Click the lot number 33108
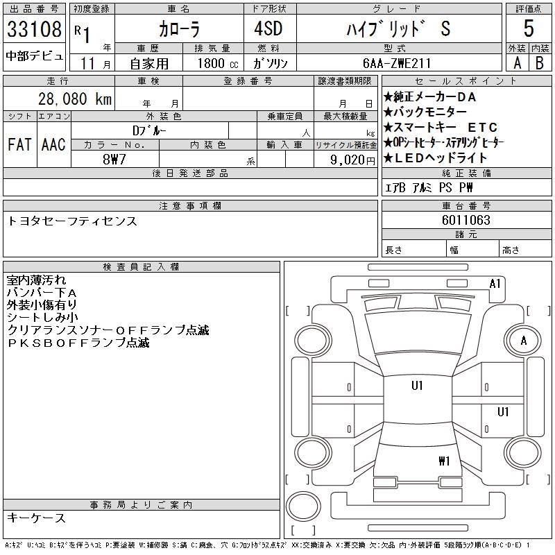Screen dimensions: 555x555 point(34,29)
